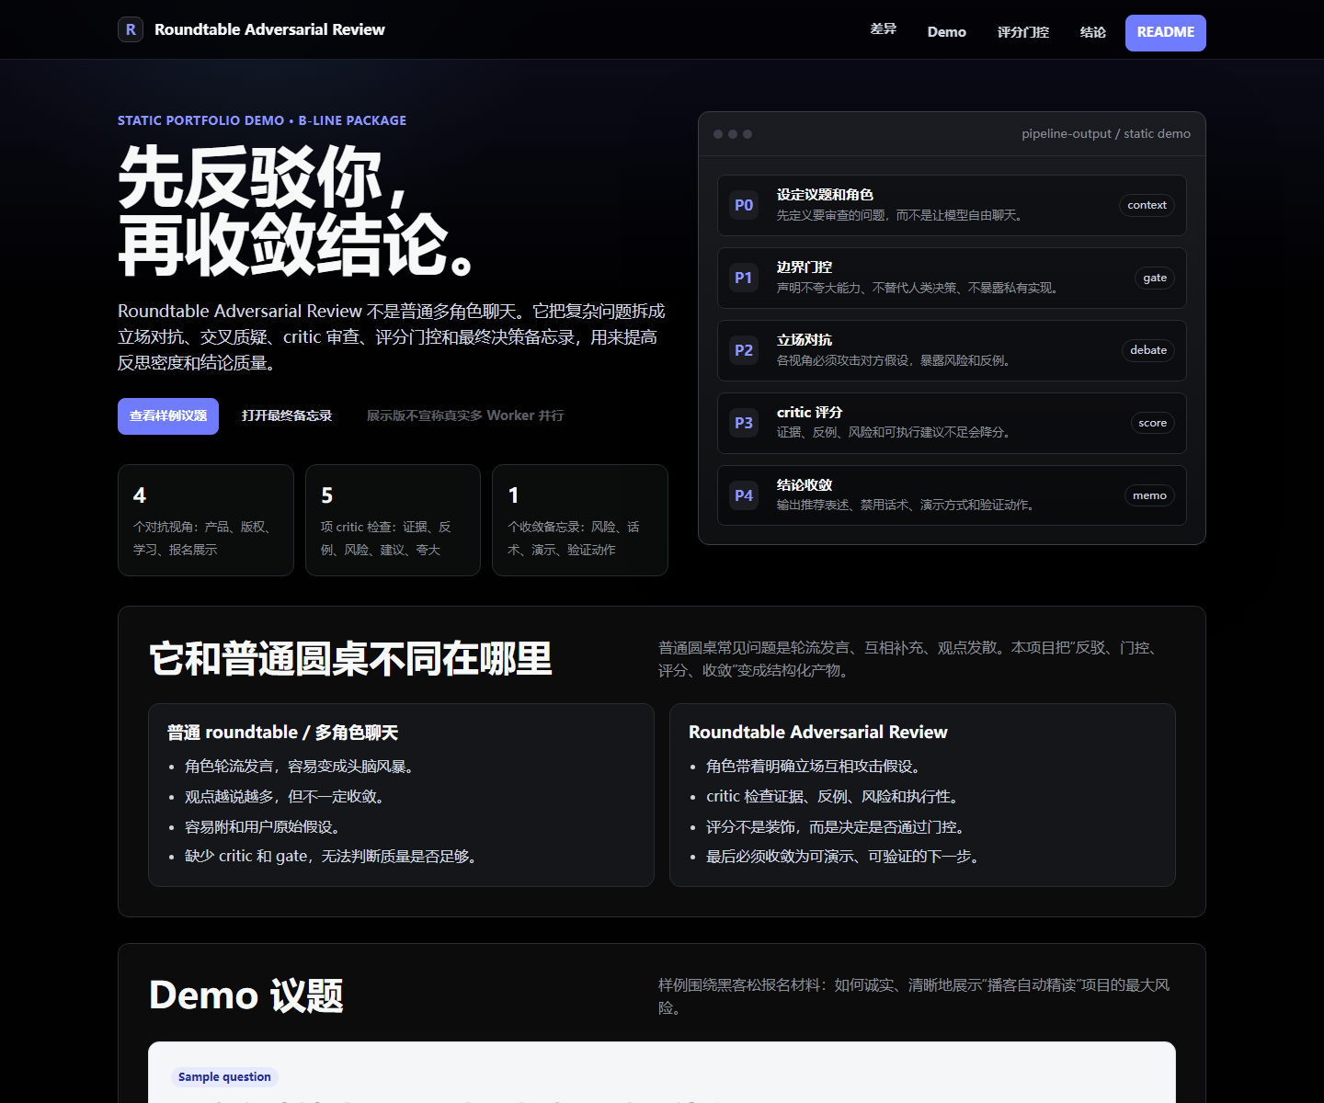
Task: Select the 设定议题和角色 step title
Action: pos(825,195)
